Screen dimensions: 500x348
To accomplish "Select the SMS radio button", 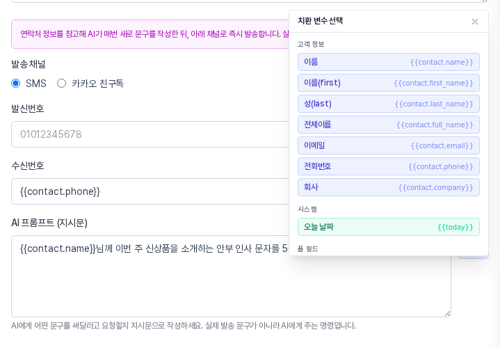I will [15, 84].
